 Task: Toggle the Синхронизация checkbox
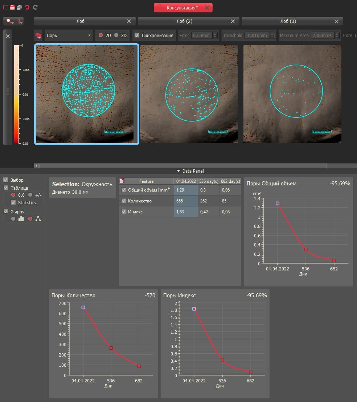[137, 35]
